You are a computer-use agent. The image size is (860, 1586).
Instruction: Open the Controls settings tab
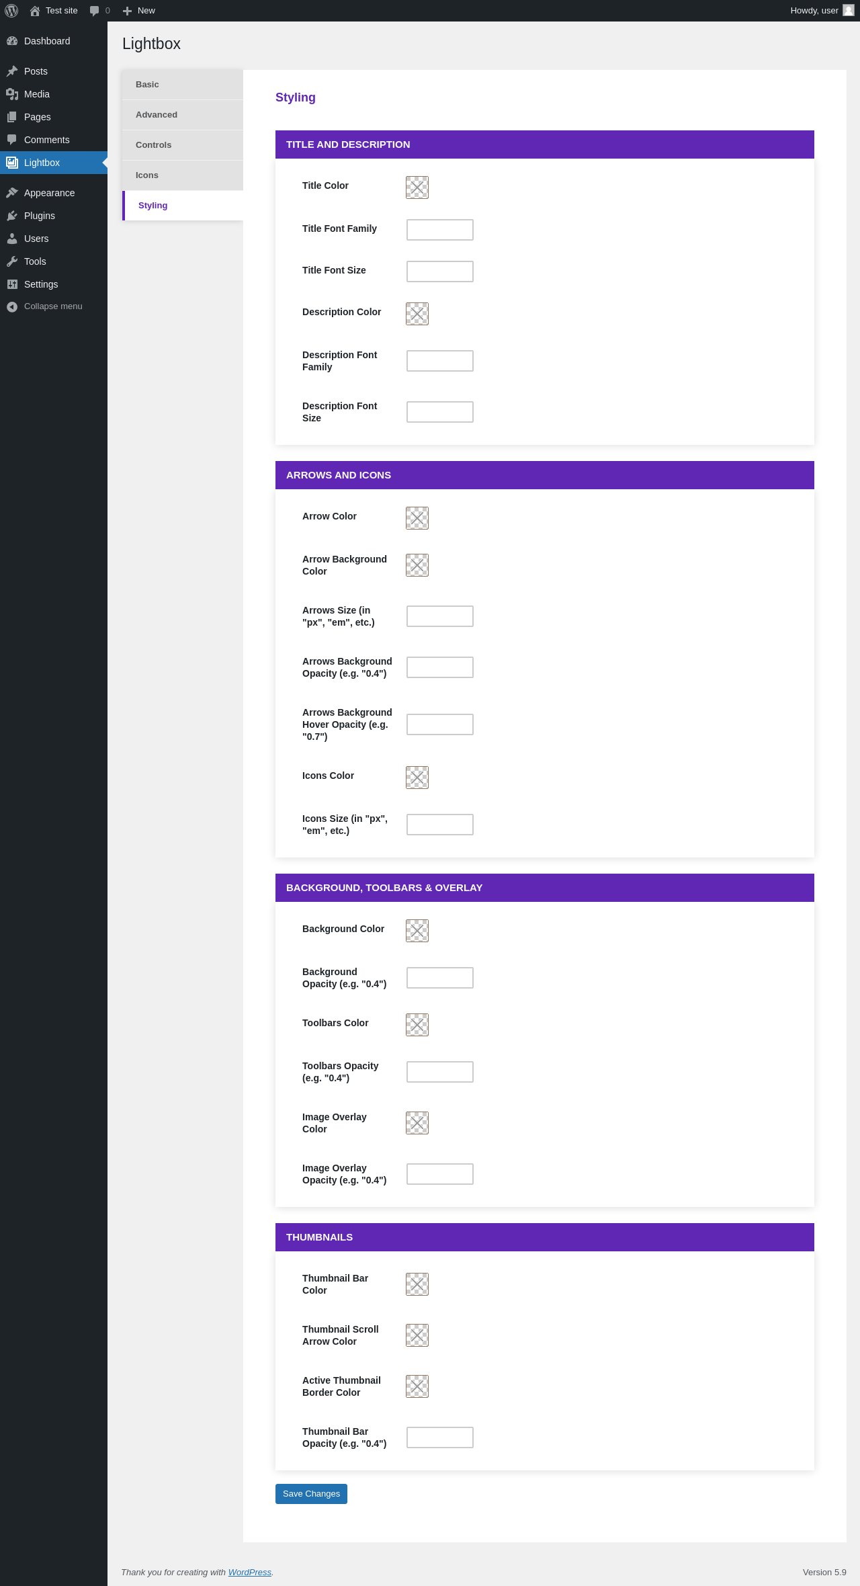[183, 145]
